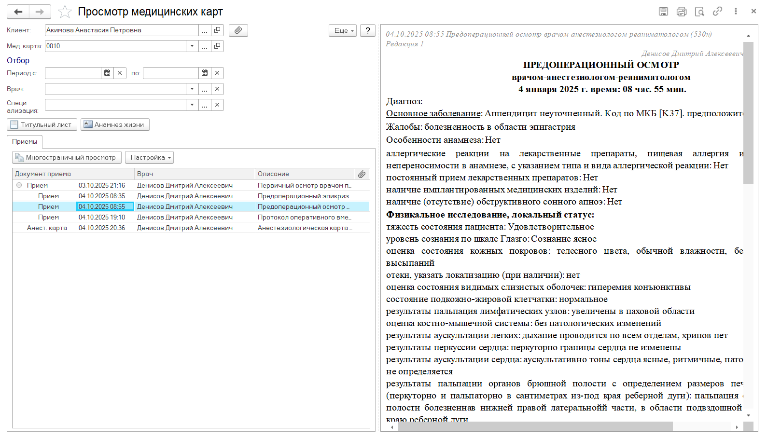Open calendar picker for period start
The height and width of the screenshot is (438, 767).
coord(107,73)
